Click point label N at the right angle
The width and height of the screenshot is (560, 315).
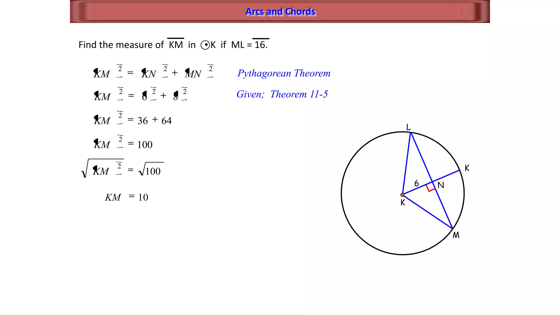point(441,185)
